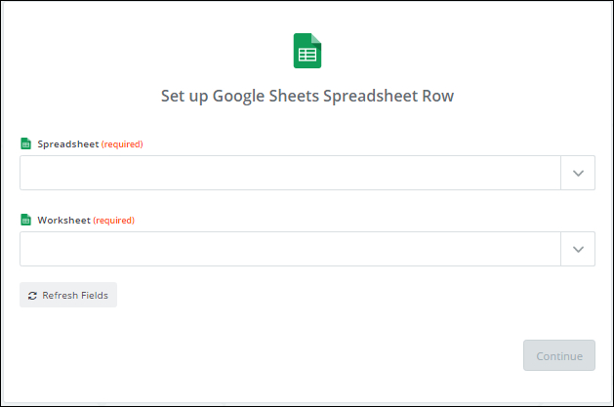Click the 'Set up Google Sheets Spreadsheet Row' heading
Image resolution: width=614 pixels, height=407 pixels.
[x=307, y=97]
